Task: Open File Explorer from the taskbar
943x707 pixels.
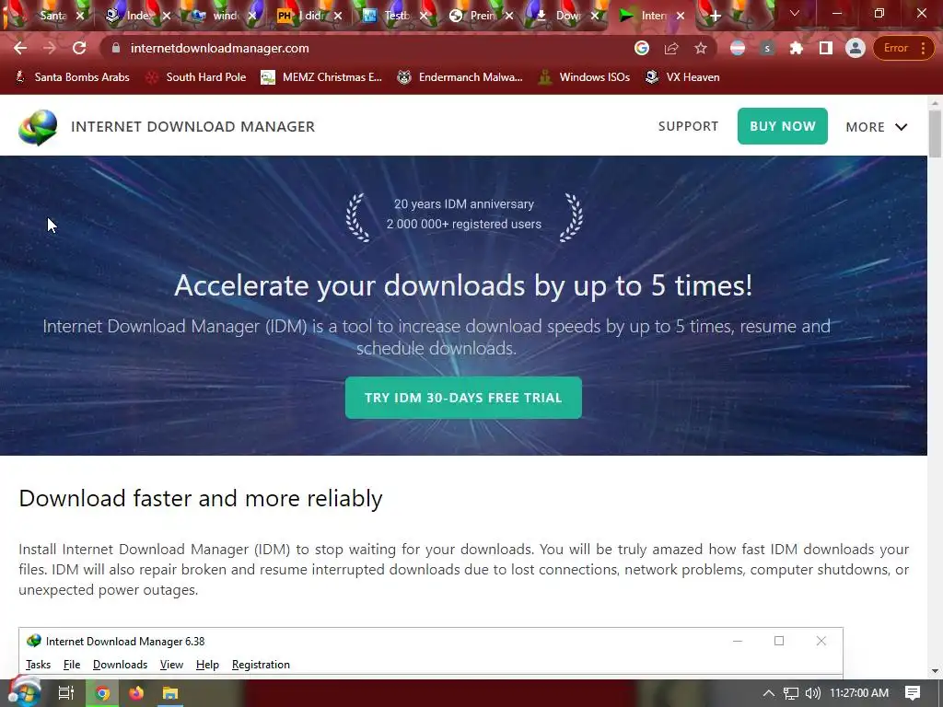Action: (170, 693)
